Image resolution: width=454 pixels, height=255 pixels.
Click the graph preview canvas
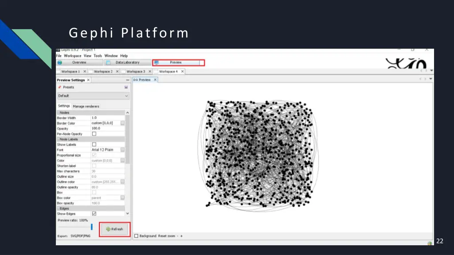pos(282,158)
